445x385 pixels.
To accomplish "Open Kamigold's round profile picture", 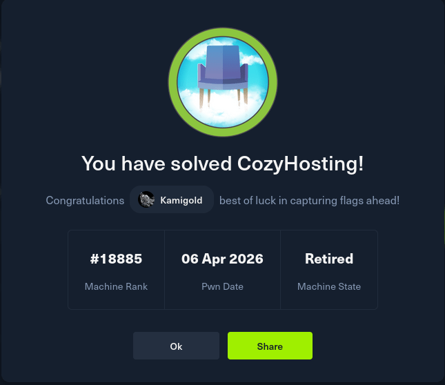I will [146, 199].
